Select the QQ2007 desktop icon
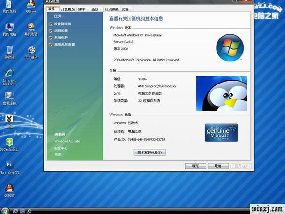285x214 pixels. pos(9,191)
